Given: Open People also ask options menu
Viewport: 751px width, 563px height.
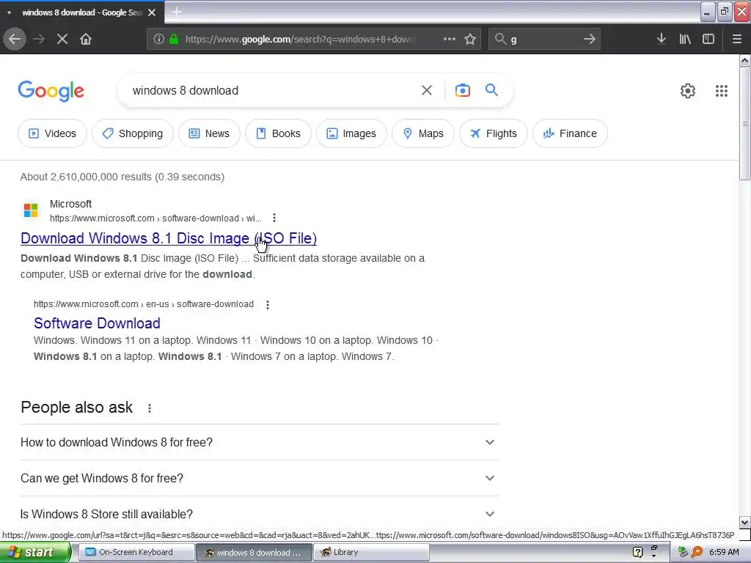Looking at the screenshot, I should pos(150,408).
